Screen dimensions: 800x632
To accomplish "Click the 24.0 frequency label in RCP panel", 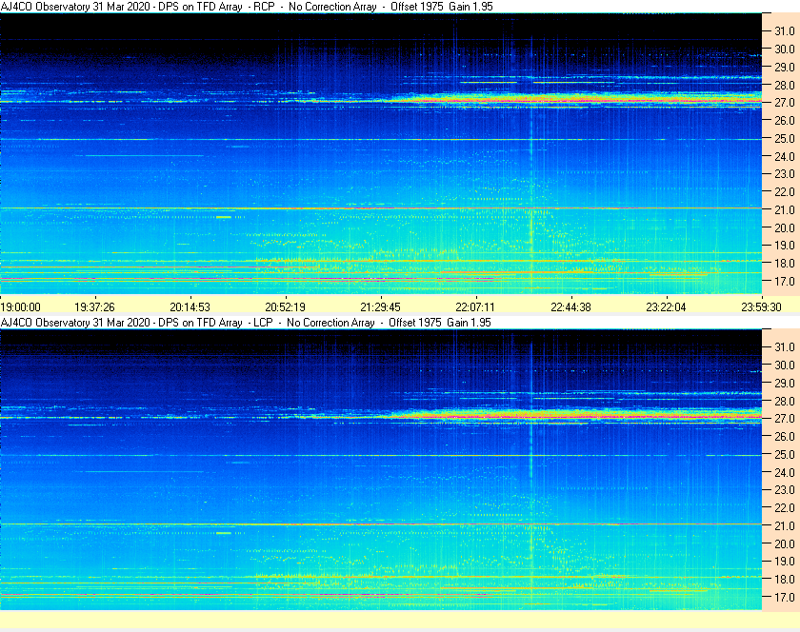I will coord(785,157).
